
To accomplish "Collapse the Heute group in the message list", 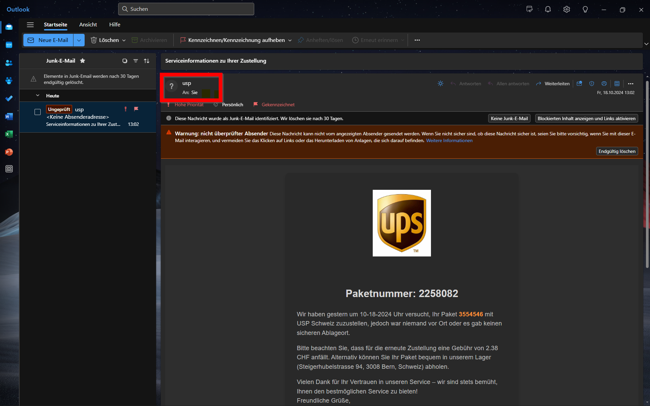I will click(38, 96).
